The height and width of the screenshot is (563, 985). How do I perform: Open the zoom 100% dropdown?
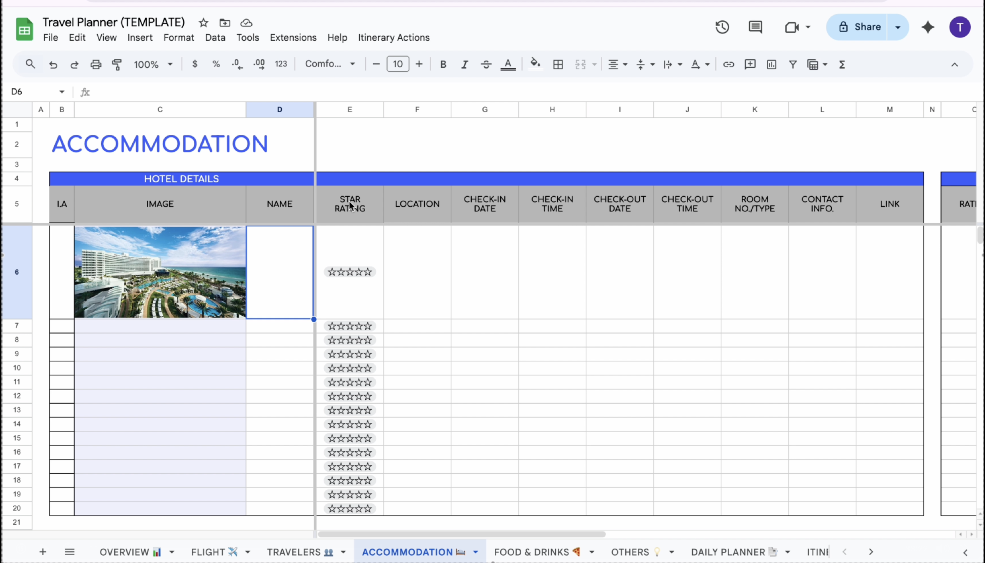click(x=153, y=64)
